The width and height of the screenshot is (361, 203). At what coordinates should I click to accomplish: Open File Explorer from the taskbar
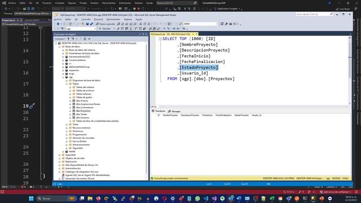pyautogui.click(x=90, y=198)
